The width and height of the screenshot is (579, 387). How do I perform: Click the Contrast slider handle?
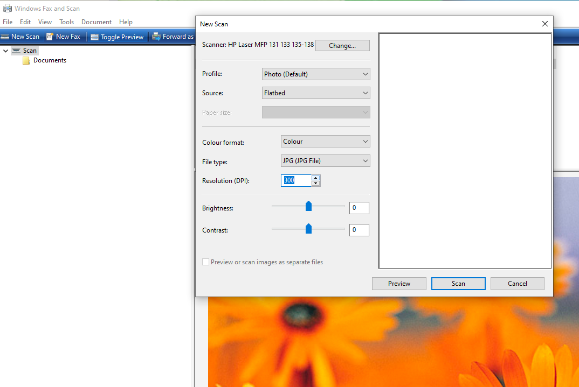coord(309,229)
